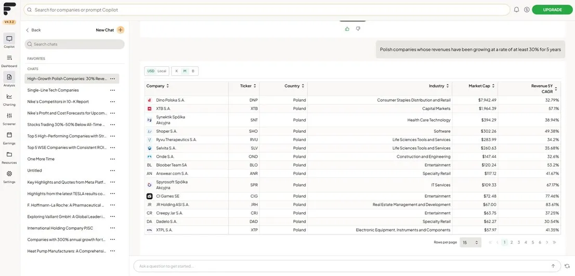Open Heat Pump Manufacturers chat
575x276 pixels.
click(67, 251)
